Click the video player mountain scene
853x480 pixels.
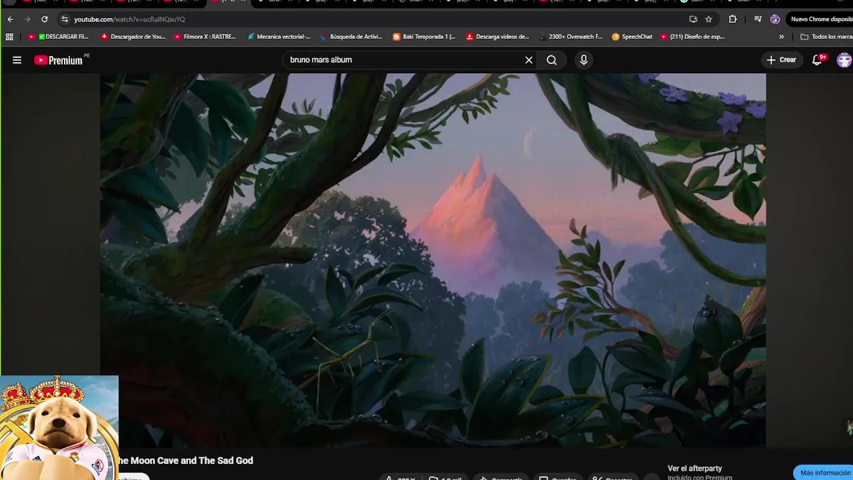click(x=433, y=260)
